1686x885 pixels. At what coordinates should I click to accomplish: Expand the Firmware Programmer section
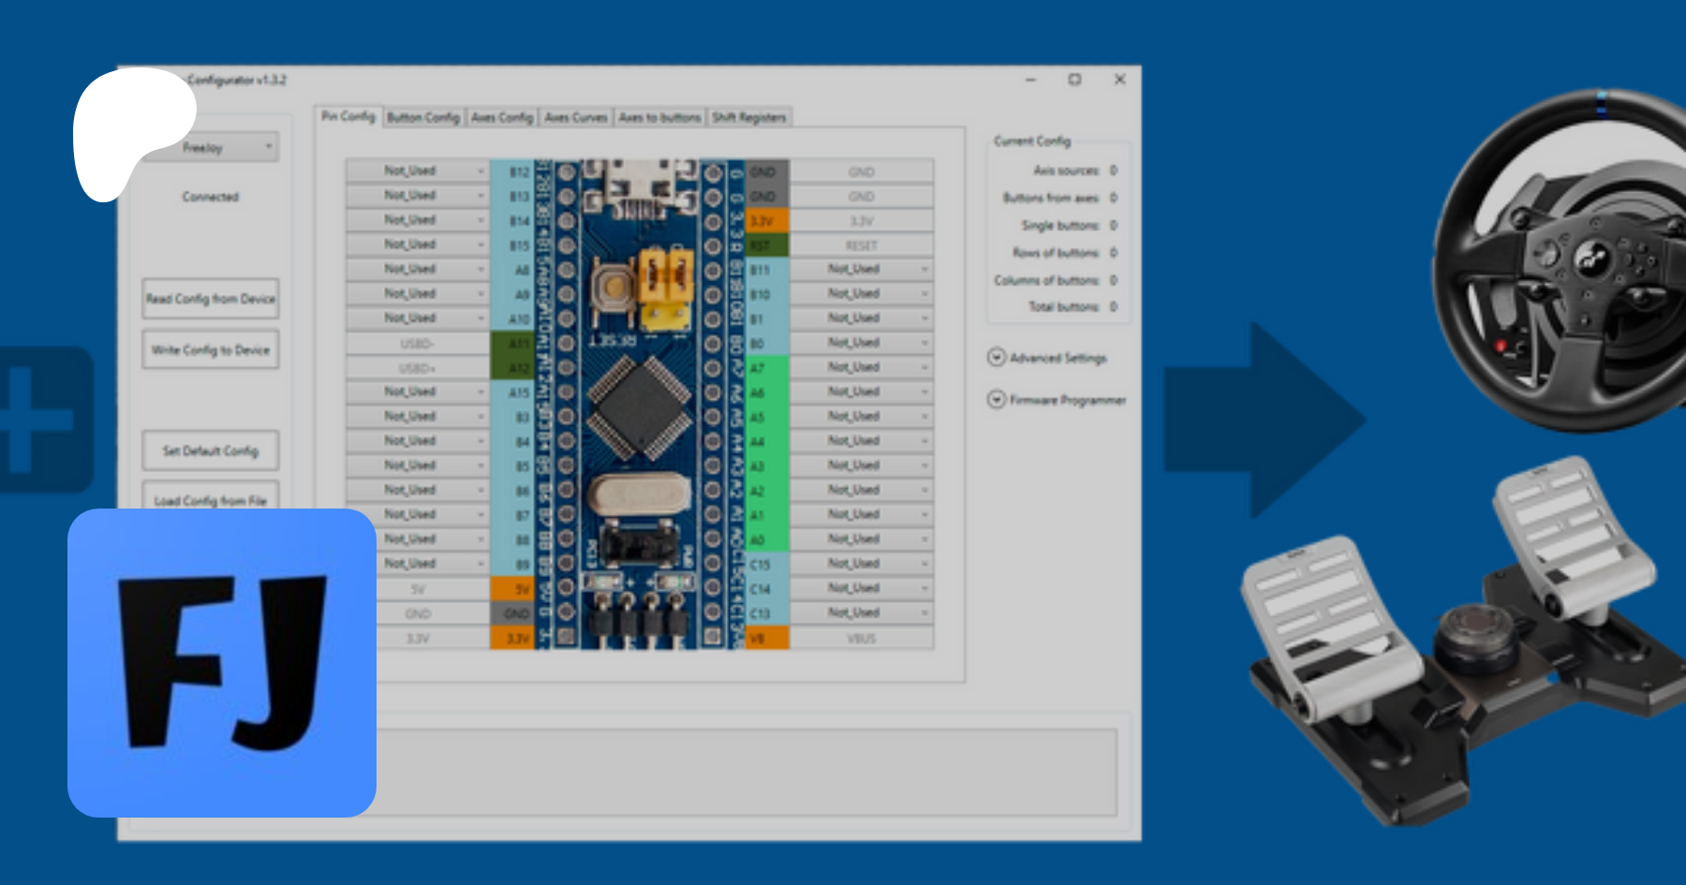tap(997, 400)
